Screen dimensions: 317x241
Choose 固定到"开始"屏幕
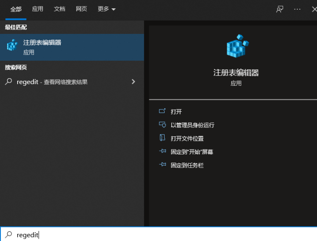(192, 152)
